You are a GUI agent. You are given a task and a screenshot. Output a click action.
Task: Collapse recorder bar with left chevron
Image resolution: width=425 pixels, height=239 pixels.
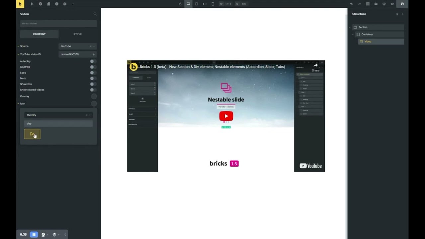click(x=65, y=235)
